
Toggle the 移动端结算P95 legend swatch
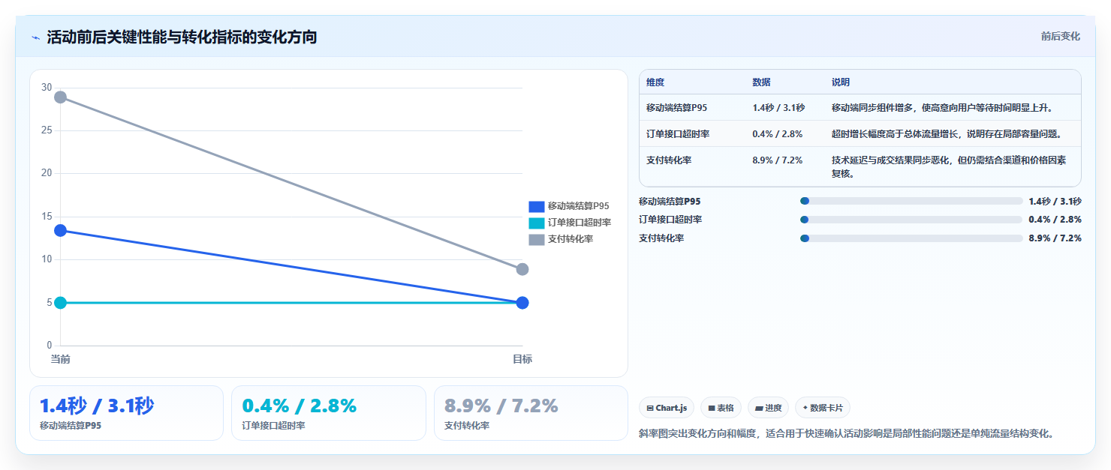537,206
